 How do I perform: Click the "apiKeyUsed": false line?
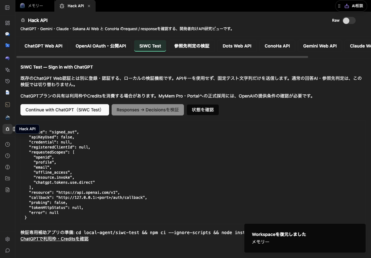51,137
